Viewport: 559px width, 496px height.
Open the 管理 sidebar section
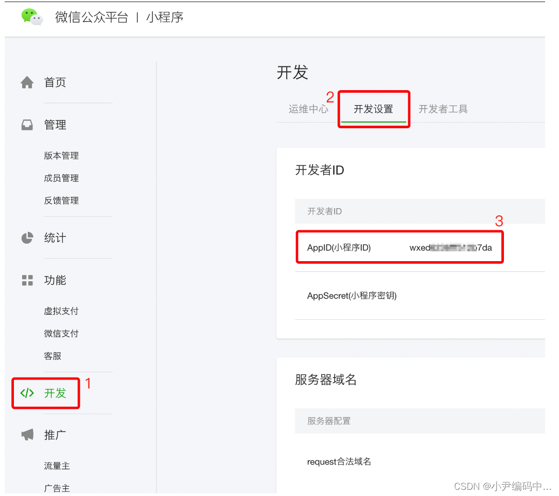click(55, 125)
